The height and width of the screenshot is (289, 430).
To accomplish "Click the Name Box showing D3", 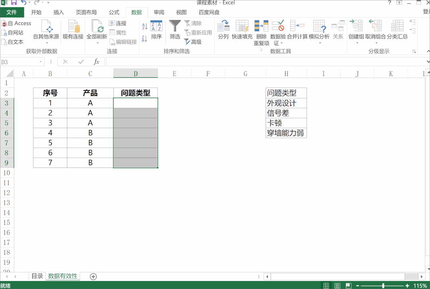I will coord(19,62).
